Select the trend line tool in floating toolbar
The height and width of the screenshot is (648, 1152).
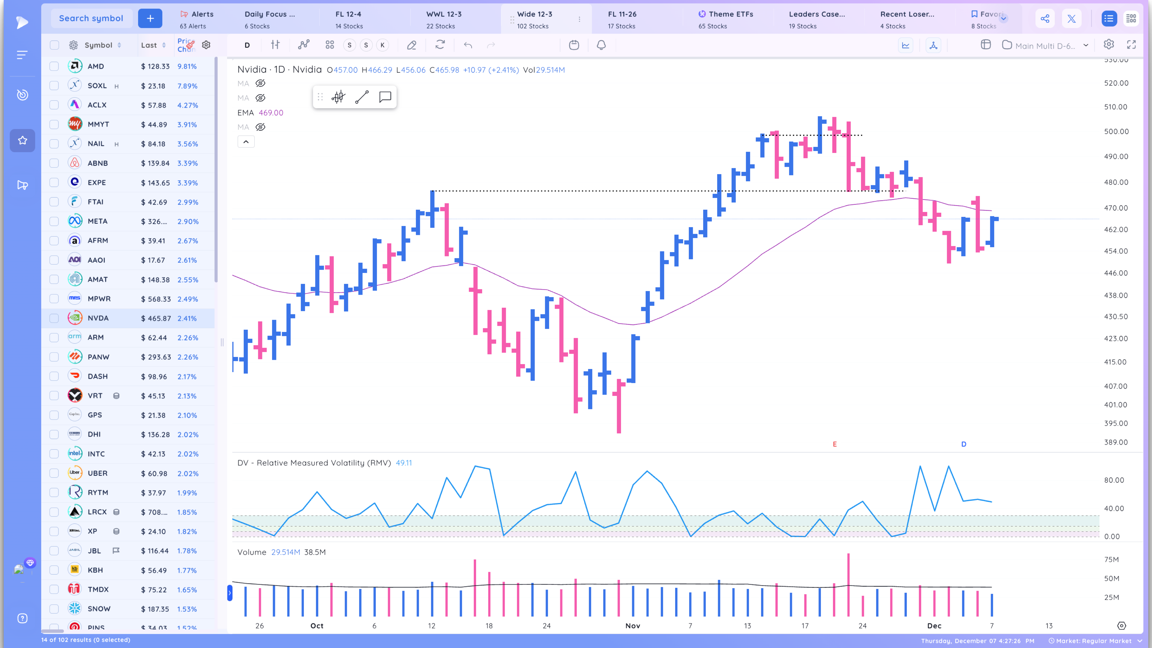362,97
